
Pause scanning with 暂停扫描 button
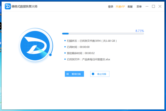[74, 74]
